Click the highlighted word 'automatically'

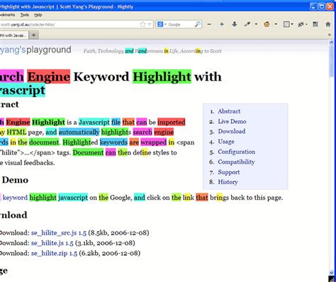click(79, 132)
